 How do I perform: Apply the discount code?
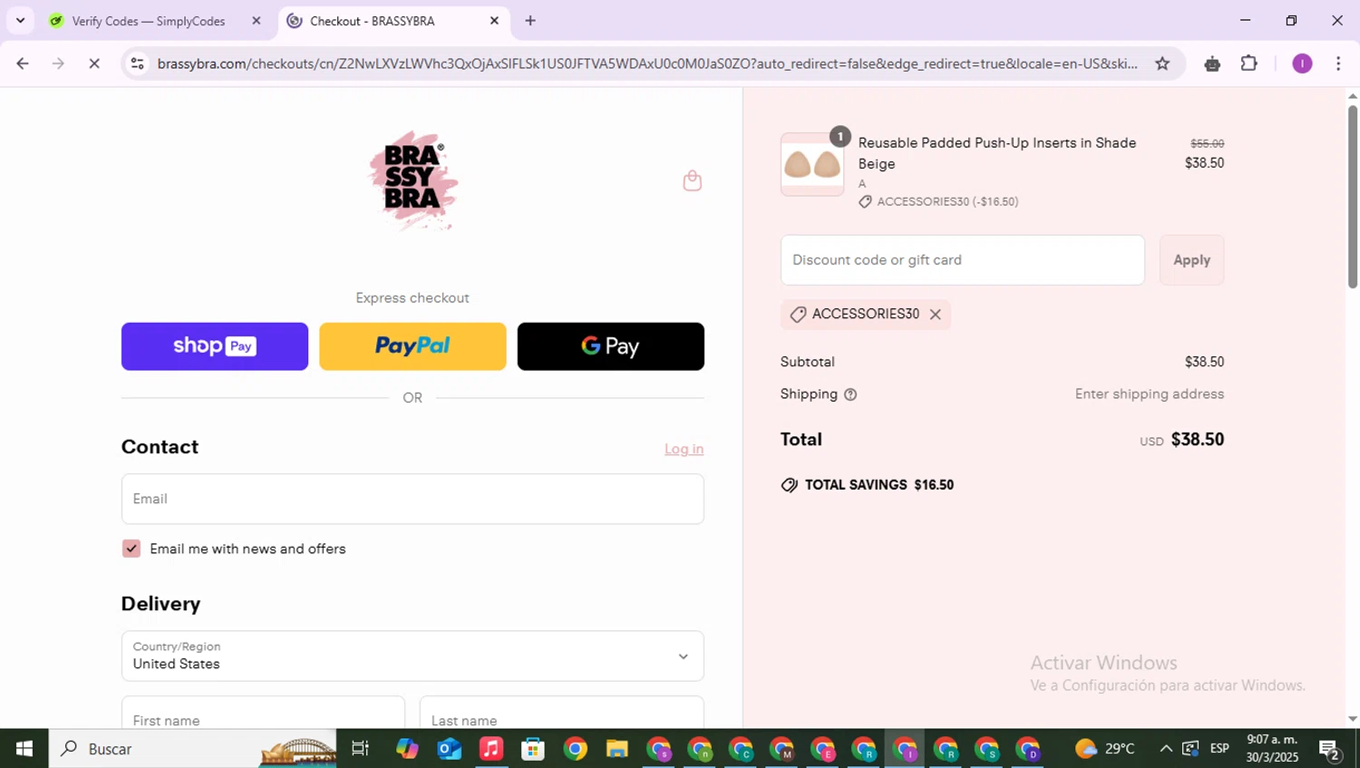point(1191,260)
